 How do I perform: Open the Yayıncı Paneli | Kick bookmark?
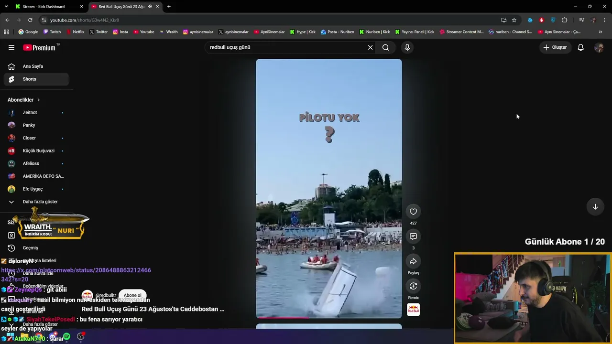(x=414, y=32)
